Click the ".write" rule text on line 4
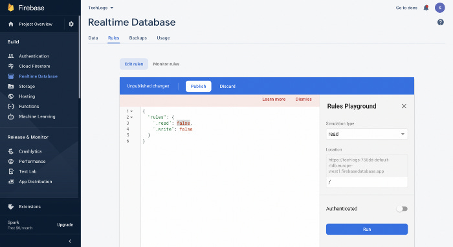 (x=164, y=129)
